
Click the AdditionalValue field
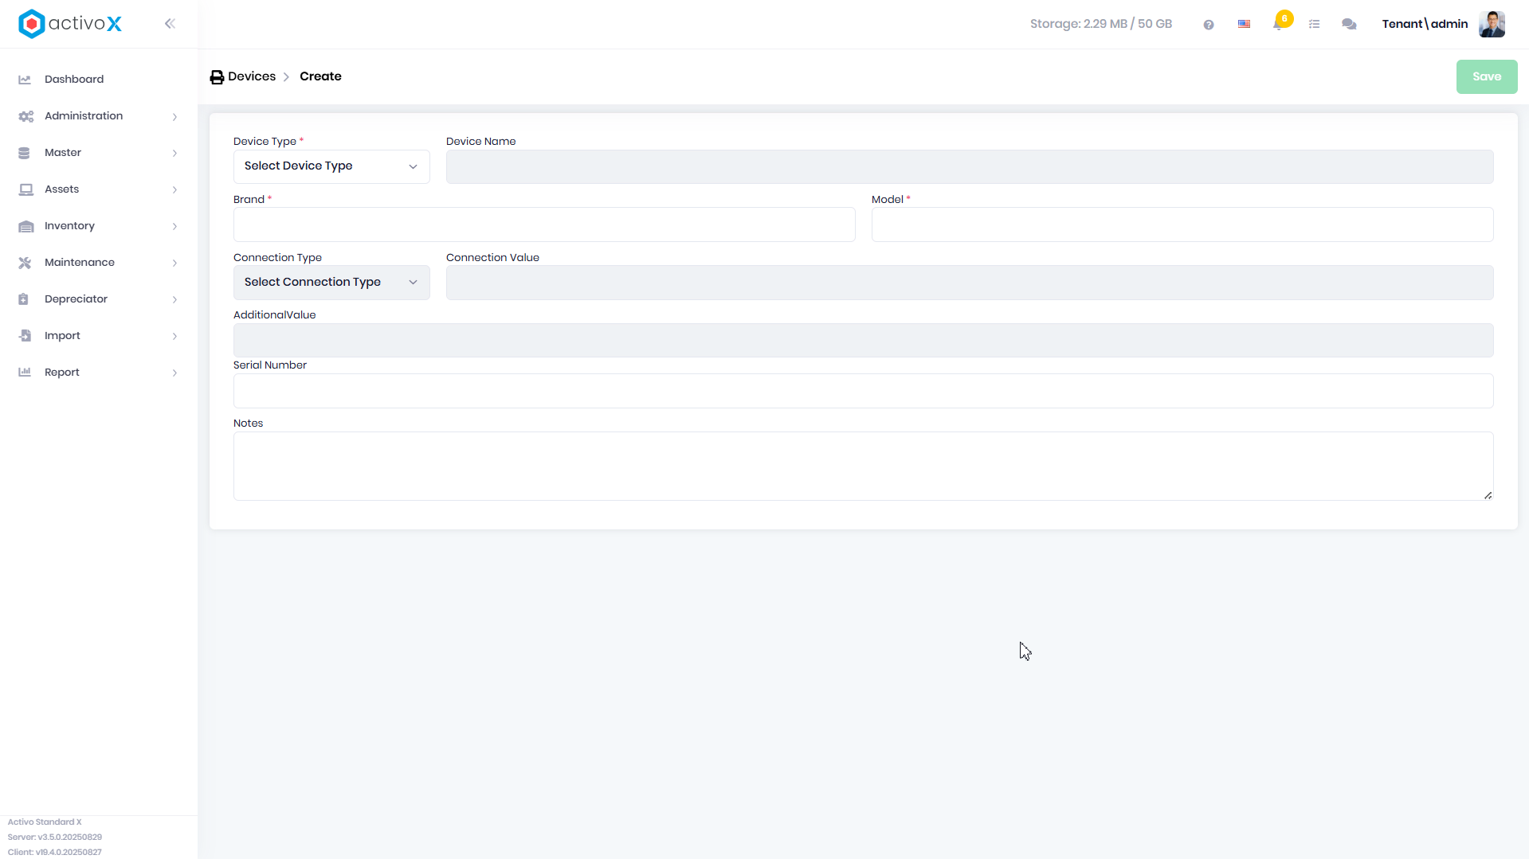pos(864,340)
